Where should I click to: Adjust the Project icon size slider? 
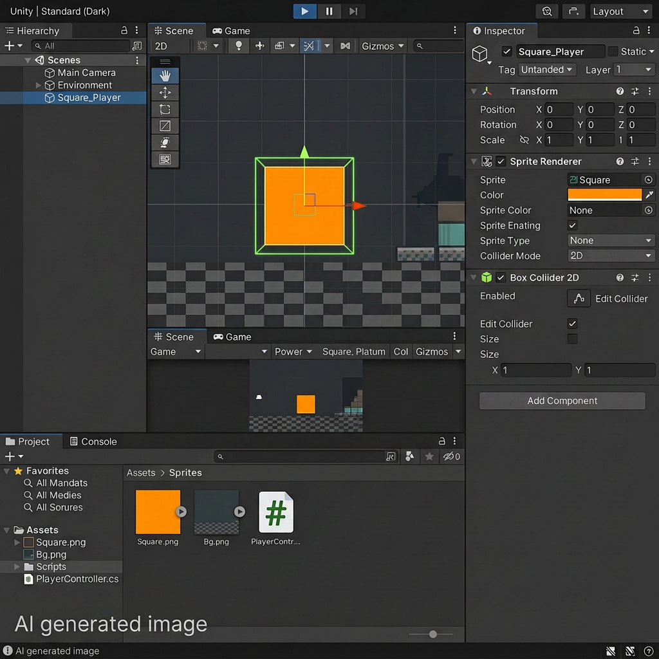pos(432,634)
